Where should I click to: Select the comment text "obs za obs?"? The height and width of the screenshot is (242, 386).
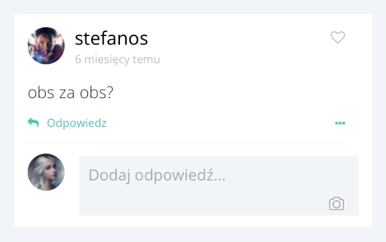point(71,93)
